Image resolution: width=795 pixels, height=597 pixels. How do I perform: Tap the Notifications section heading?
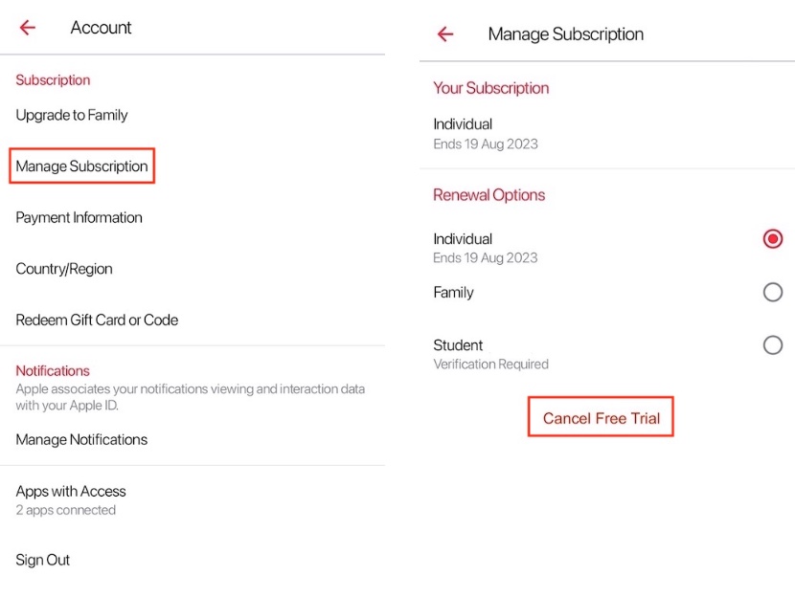[x=53, y=370]
